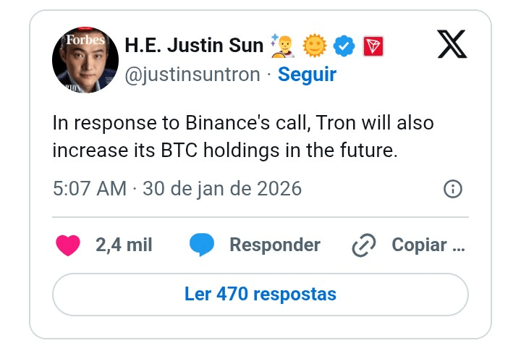Like the tweet with the heart icon
Screen dimensions: 521x351
tap(68, 245)
